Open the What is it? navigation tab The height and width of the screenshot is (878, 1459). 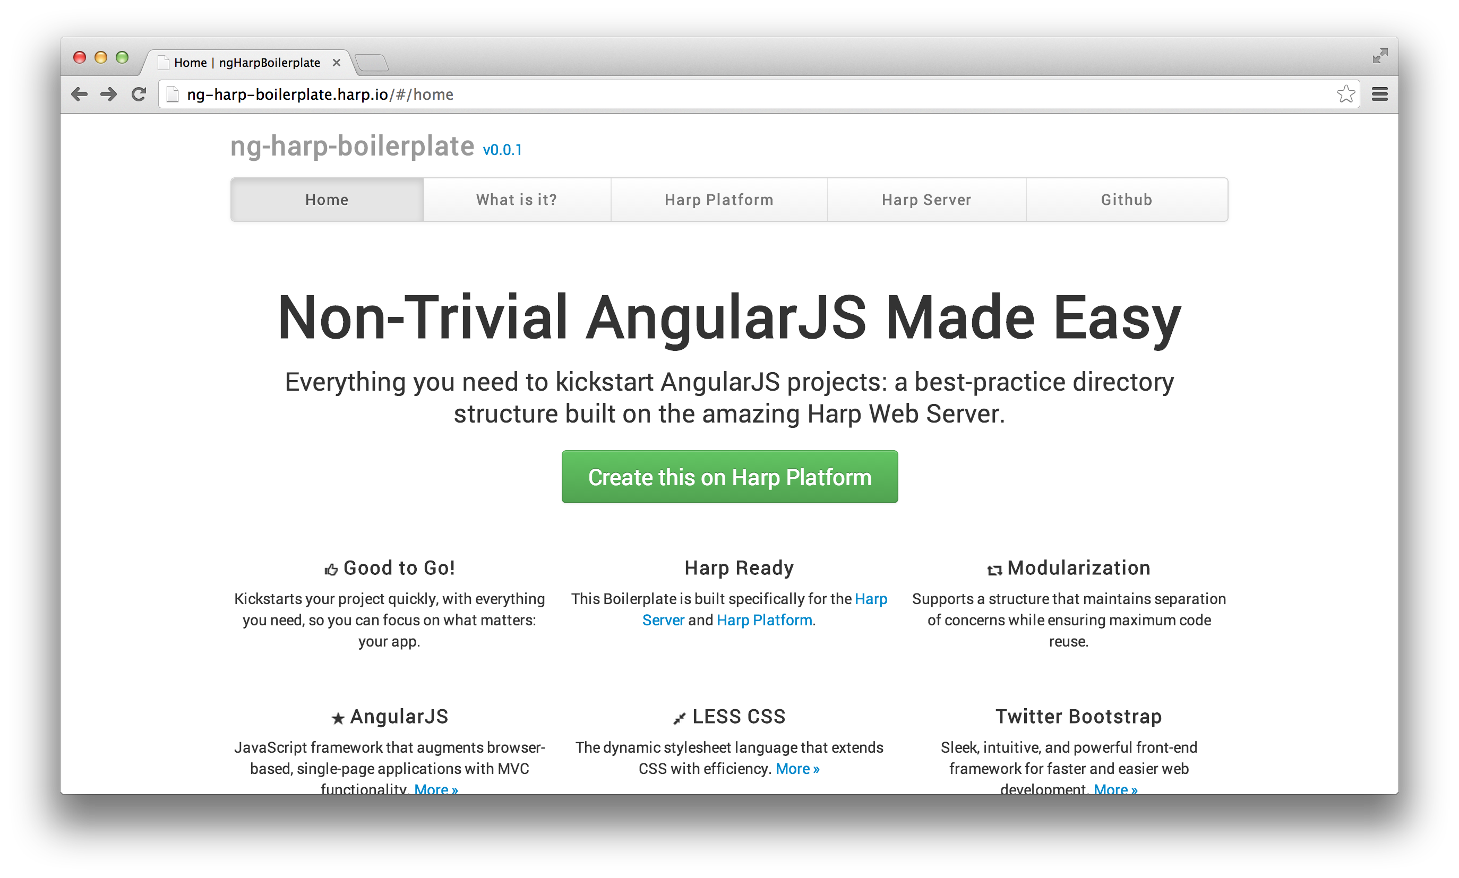(517, 200)
